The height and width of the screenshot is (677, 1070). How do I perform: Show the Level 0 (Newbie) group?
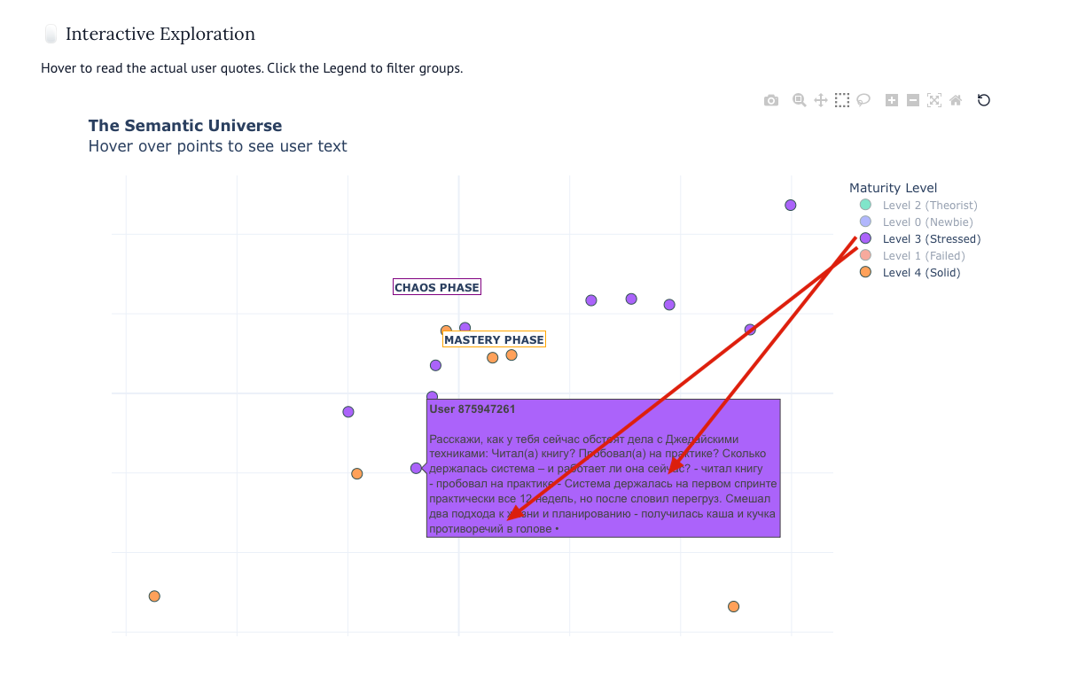pos(927,222)
